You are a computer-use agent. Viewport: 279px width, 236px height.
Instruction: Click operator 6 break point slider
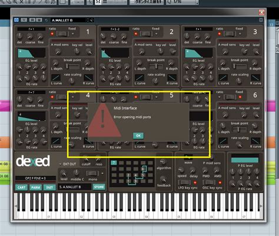(x=240, y=129)
